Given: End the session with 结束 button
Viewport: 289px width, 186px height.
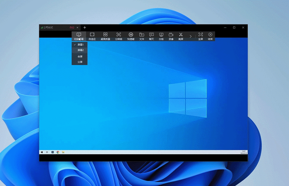Looking at the screenshot, I should tap(210, 36).
